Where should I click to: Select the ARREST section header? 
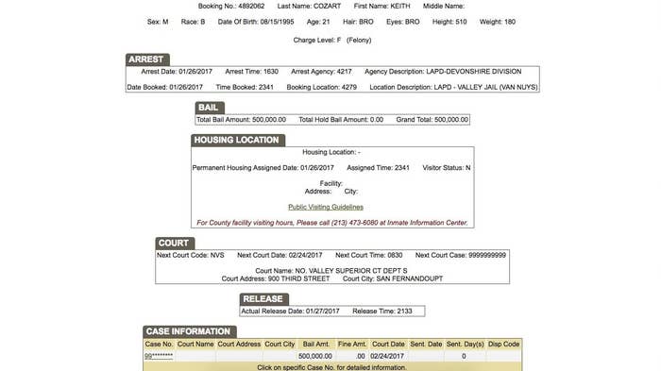coord(147,59)
